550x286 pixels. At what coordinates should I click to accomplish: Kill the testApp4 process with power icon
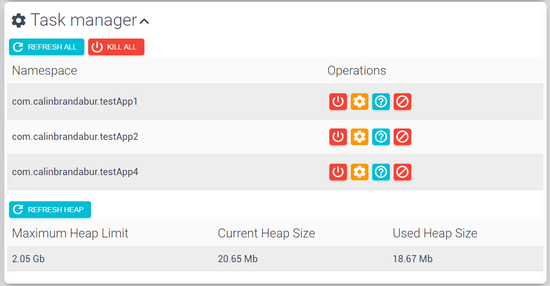click(338, 172)
